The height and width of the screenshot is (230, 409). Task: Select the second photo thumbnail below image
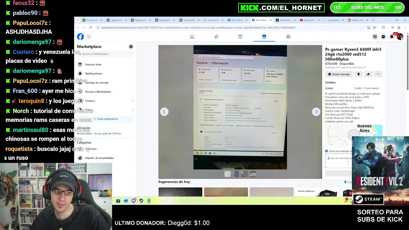coord(236,174)
